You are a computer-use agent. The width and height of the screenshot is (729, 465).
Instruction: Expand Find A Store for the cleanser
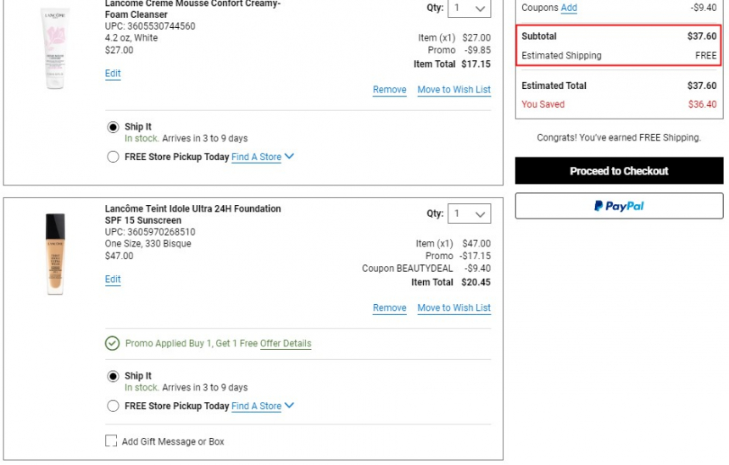263,157
